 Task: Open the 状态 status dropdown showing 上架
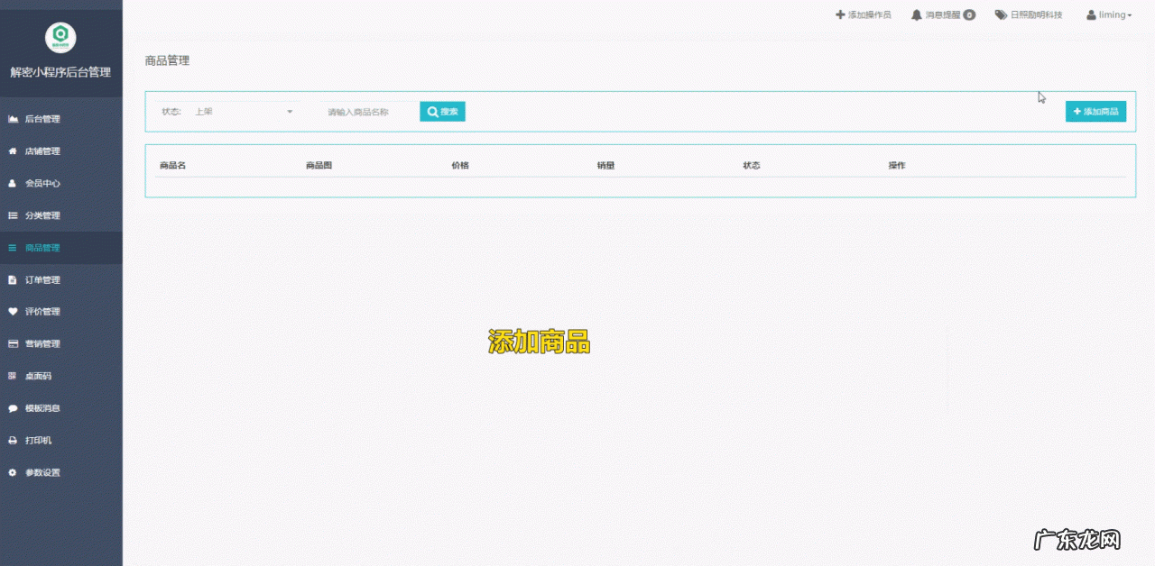[244, 111]
